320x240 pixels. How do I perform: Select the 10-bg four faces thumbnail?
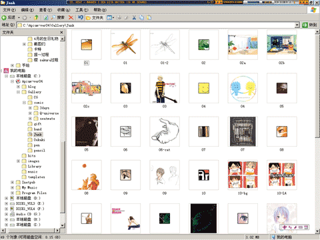coord(243,175)
